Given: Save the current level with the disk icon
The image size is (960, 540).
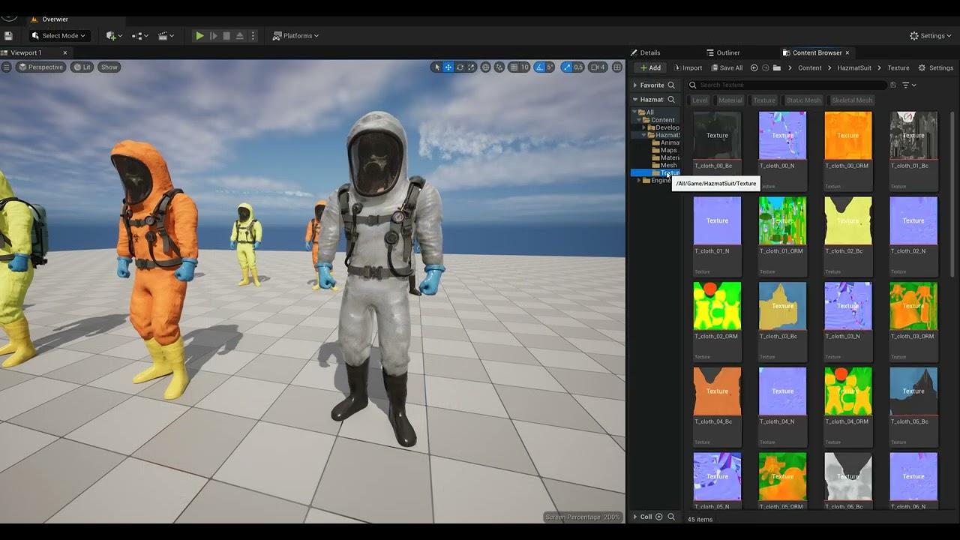Looking at the screenshot, I should pyautogui.click(x=8, y=35).
